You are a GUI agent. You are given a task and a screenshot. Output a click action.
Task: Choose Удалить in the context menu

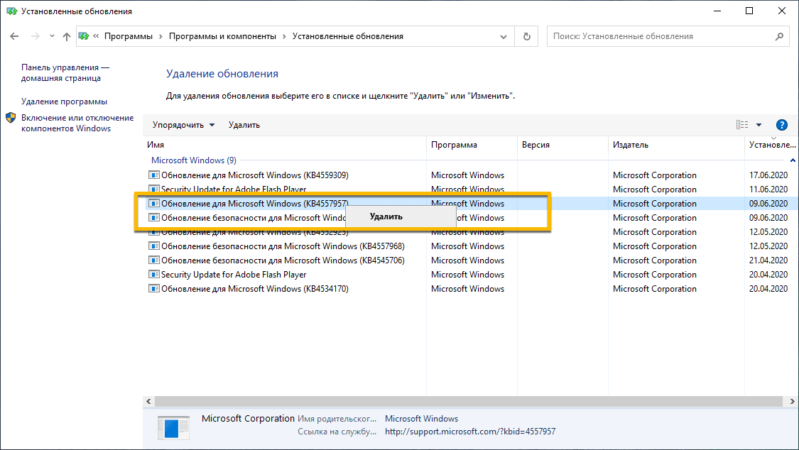(401, 216)
